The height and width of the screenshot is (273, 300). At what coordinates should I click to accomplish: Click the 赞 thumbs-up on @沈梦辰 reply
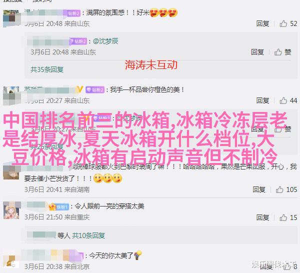click(x=283, y=52)
